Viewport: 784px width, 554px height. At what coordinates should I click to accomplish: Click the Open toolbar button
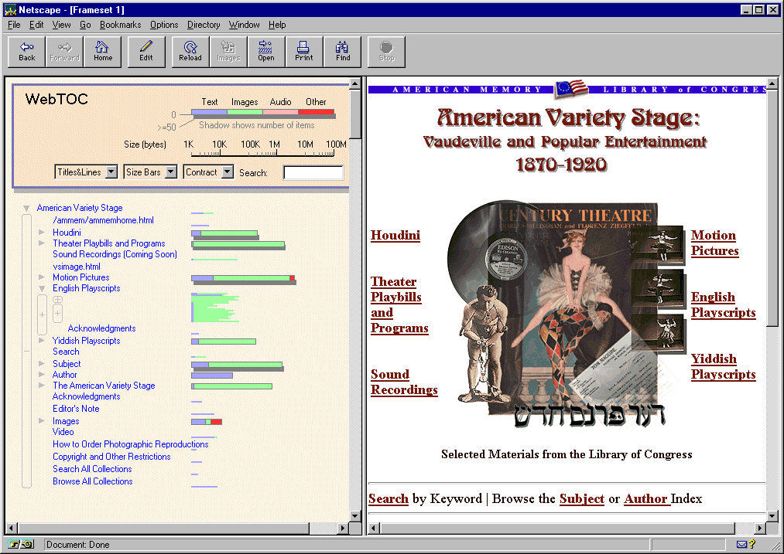tap(266, 51)
